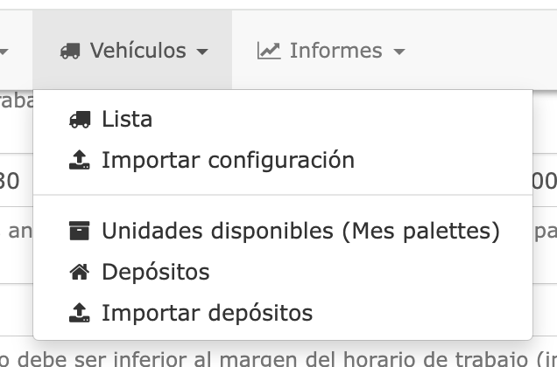Open the Lista menu entry
The image size is (557, 367).
[x=127, y=120]
